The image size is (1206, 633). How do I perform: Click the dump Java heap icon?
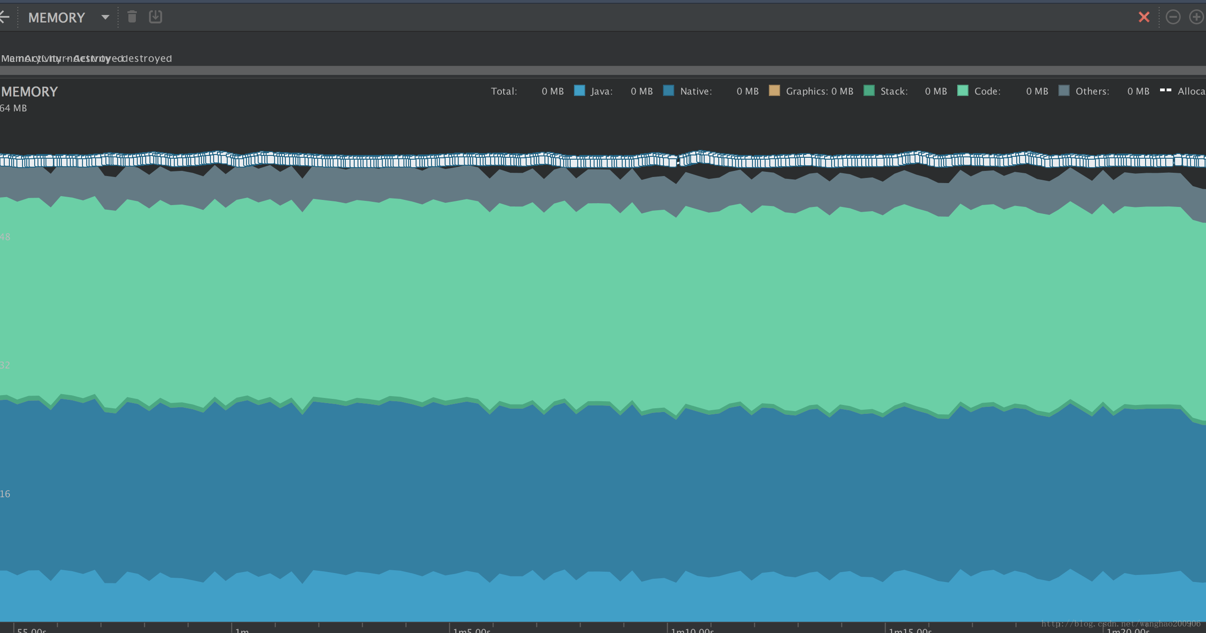[156, 17]
